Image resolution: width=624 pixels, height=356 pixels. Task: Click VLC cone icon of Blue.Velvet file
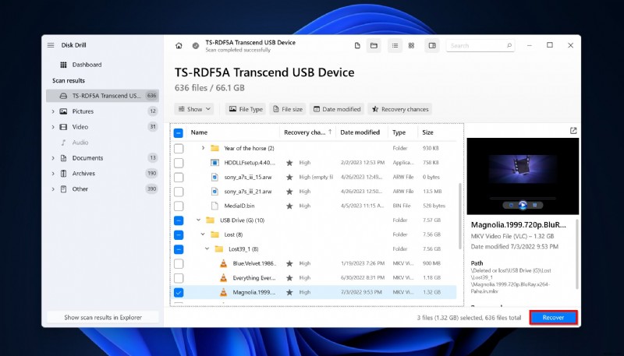[224, 263]
